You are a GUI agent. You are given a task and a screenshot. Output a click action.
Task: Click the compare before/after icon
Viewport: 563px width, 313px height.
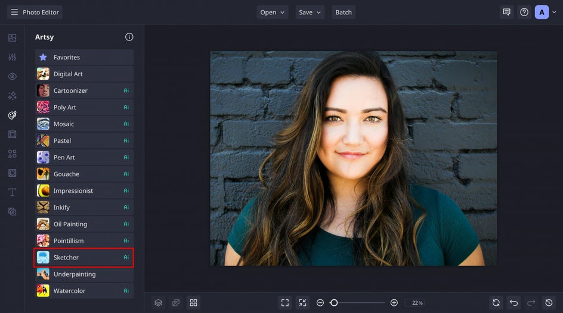click(176, 303)
